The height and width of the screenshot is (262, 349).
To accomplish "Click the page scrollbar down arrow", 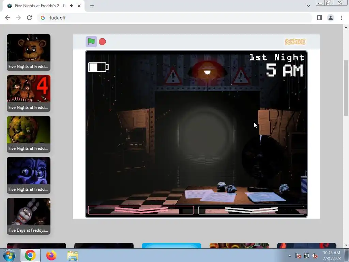I will [346, 245].
